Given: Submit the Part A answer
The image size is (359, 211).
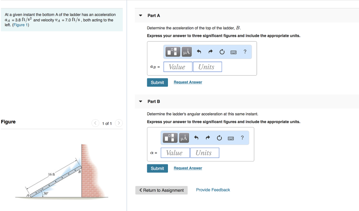Looking at the screenshot, I should (157, 82).
